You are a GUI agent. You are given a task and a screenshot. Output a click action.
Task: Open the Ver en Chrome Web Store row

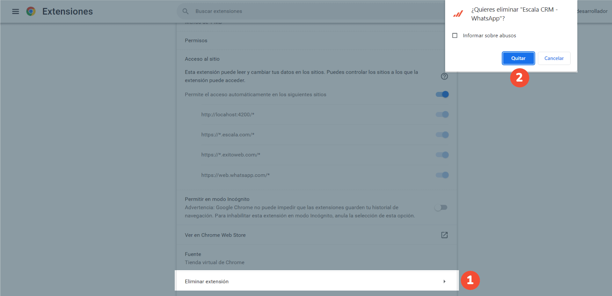(317, 235)
